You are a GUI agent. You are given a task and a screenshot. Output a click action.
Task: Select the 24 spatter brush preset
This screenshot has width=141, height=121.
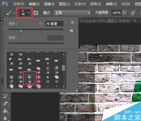[57, 70]
